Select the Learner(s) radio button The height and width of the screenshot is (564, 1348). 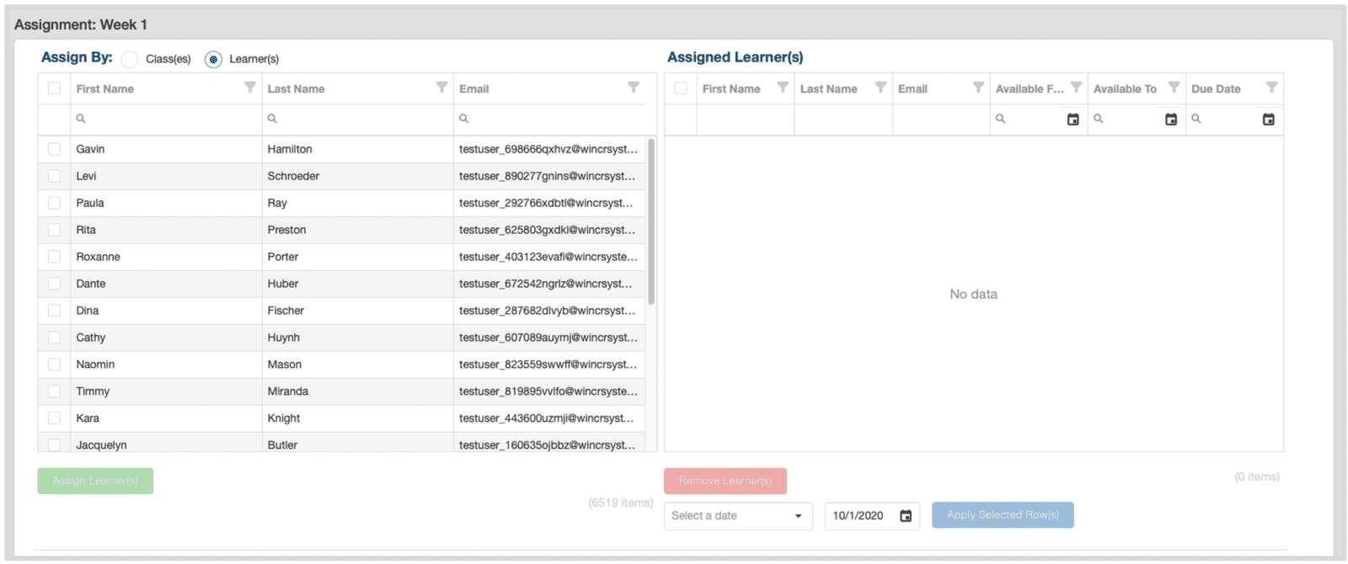click(213, 60)
